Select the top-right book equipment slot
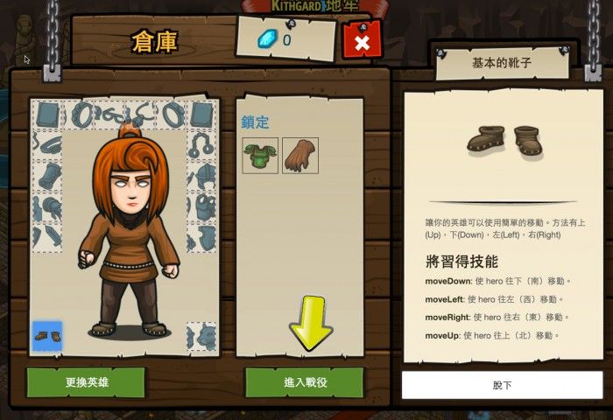 [201, 115]
